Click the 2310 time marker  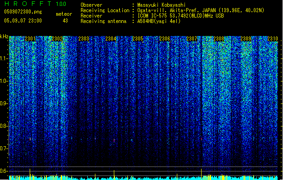point(273,39)
